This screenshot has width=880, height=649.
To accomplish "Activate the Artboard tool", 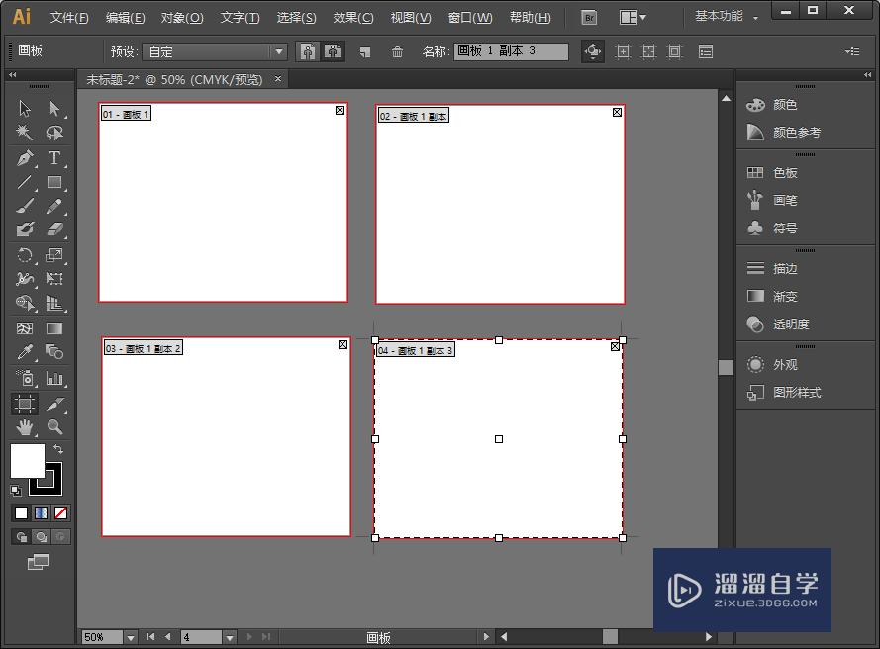I will pos(25,404).
